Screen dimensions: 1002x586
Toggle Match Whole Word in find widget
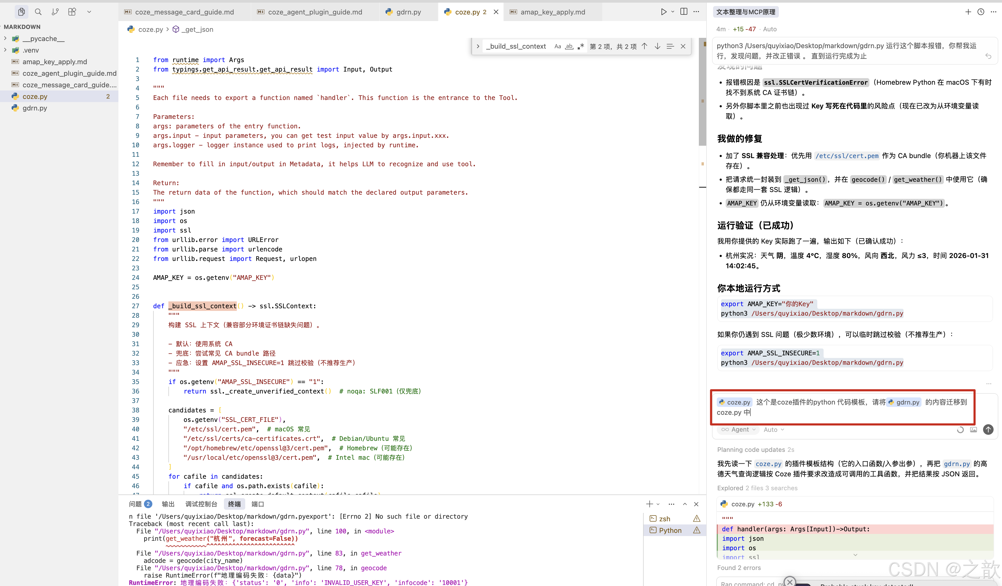(x=569, y=47)
